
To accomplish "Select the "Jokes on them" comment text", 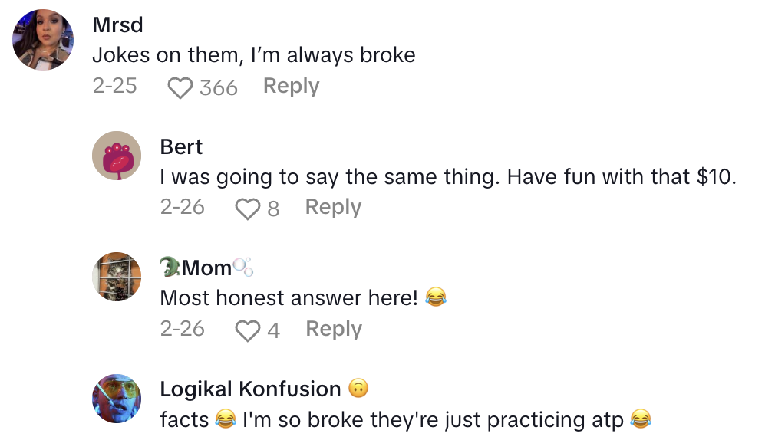I will (x=253, y=55).
